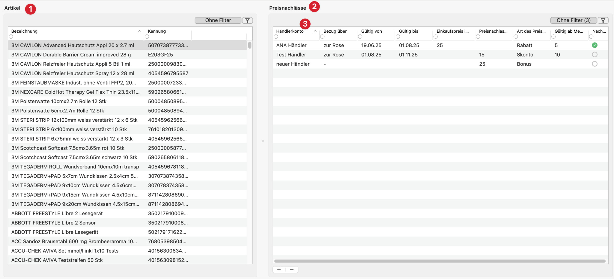Image resolution: width=614 pixels, height=279 pixels.
Task: Click the search icon under Gültig ab Menge column
Action: [553, 37]
